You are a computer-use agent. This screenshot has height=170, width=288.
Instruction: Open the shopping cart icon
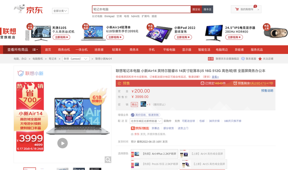[x=237, y=9]
